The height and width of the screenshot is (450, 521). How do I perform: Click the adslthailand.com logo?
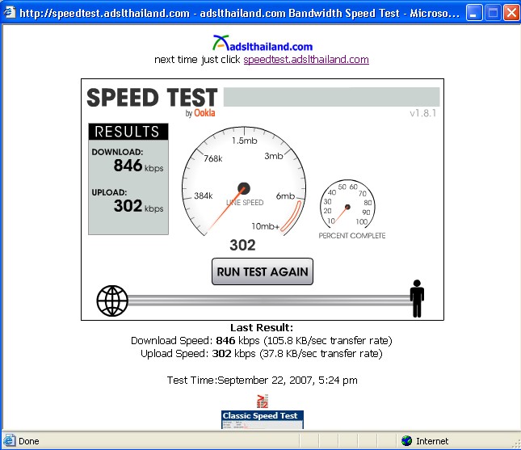point(263,43)
